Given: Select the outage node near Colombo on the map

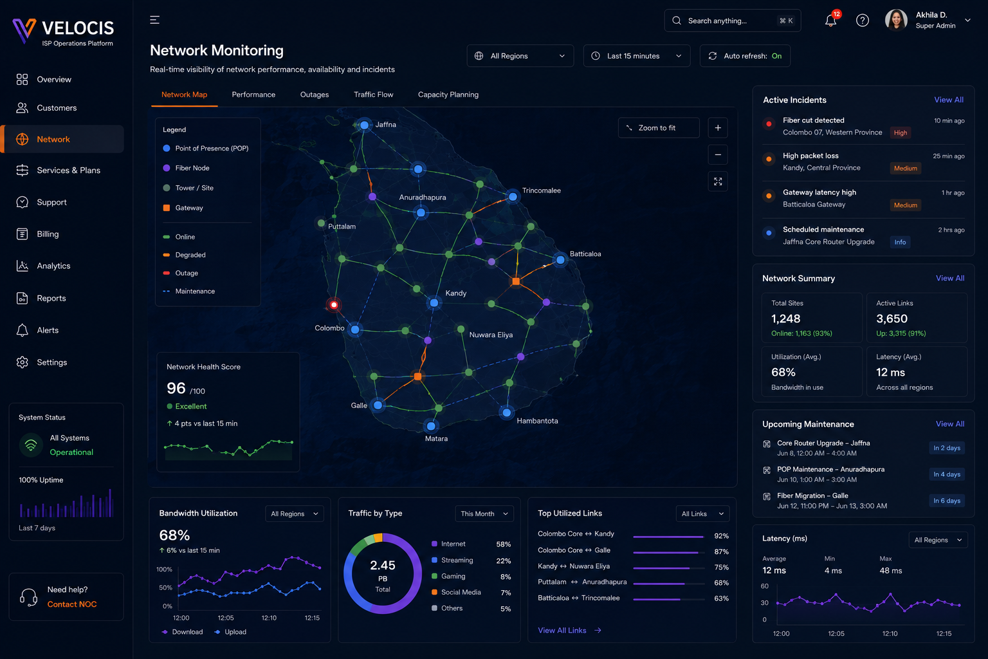Looking at the screenshot, I should [x=334, y=304].
